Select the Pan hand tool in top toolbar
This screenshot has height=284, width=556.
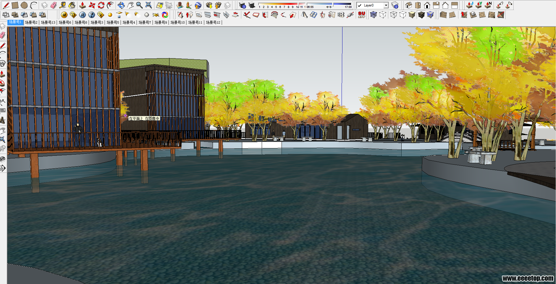(x=130, y=5)
